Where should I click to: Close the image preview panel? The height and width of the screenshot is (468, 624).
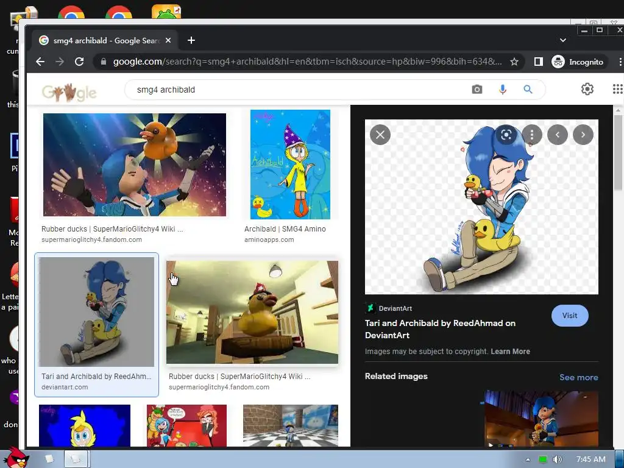click(380, 135)
